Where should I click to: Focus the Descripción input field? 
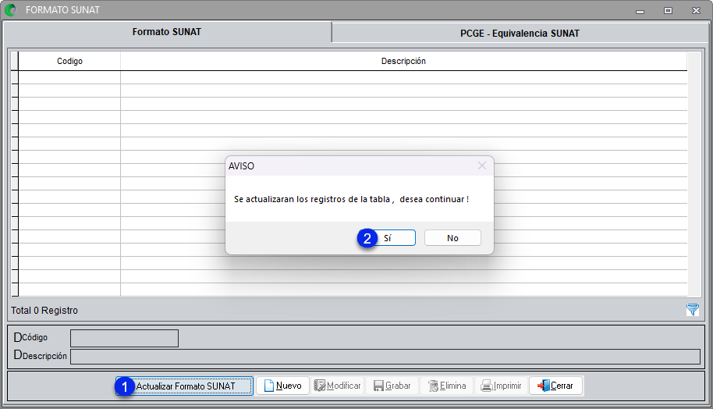pos(385,356)
